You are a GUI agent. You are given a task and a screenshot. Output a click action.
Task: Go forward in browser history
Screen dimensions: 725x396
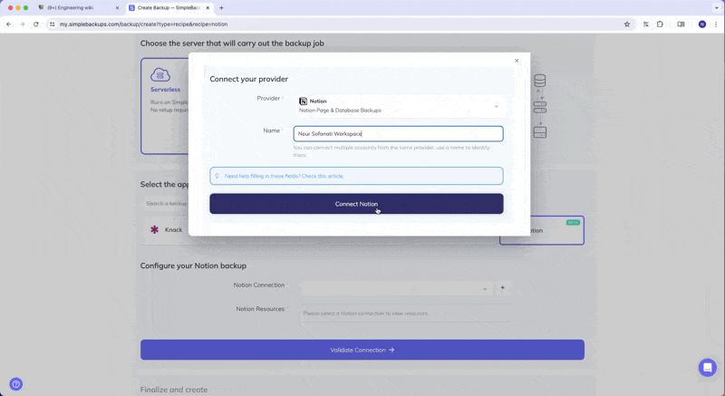[22, 24]
